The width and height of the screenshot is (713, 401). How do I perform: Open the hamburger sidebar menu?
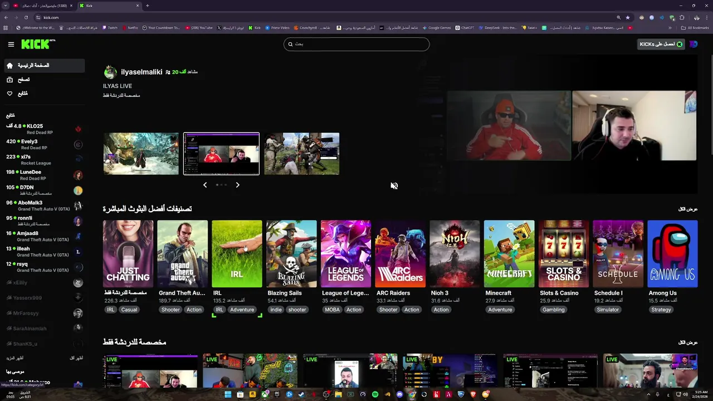tap(11, 44)
